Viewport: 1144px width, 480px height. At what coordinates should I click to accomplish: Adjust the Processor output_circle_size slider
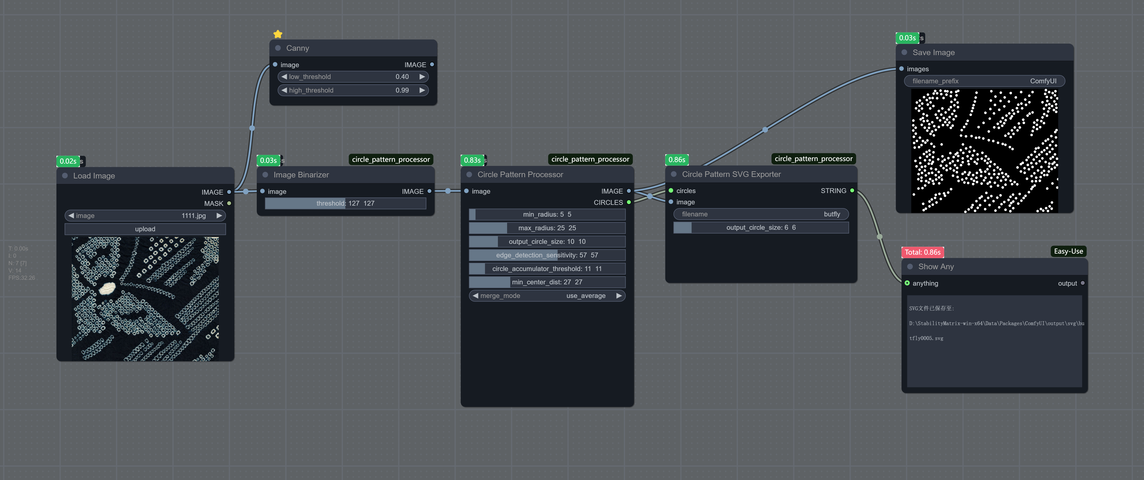[x=547, y=242]
